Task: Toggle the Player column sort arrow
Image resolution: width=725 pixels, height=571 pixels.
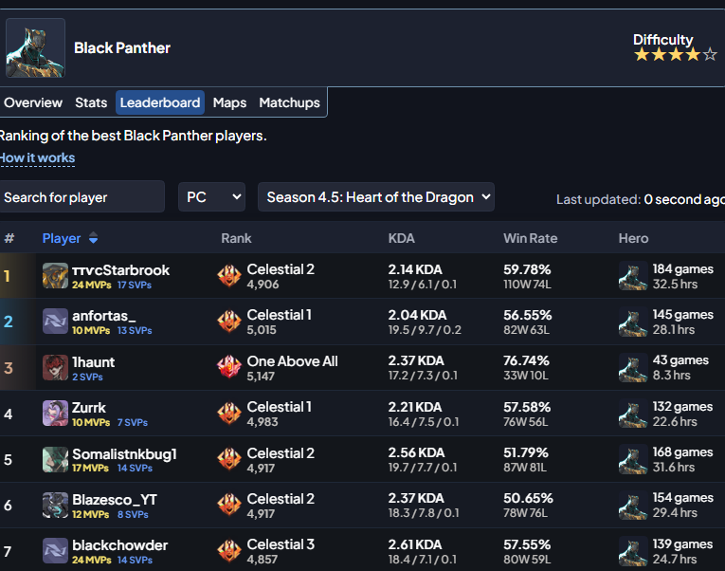Action: (x=94, y=238)
